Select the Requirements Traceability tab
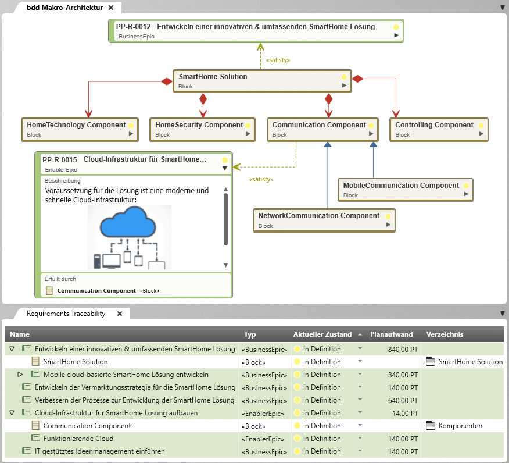The image size is (509, 463). (66, 314)
